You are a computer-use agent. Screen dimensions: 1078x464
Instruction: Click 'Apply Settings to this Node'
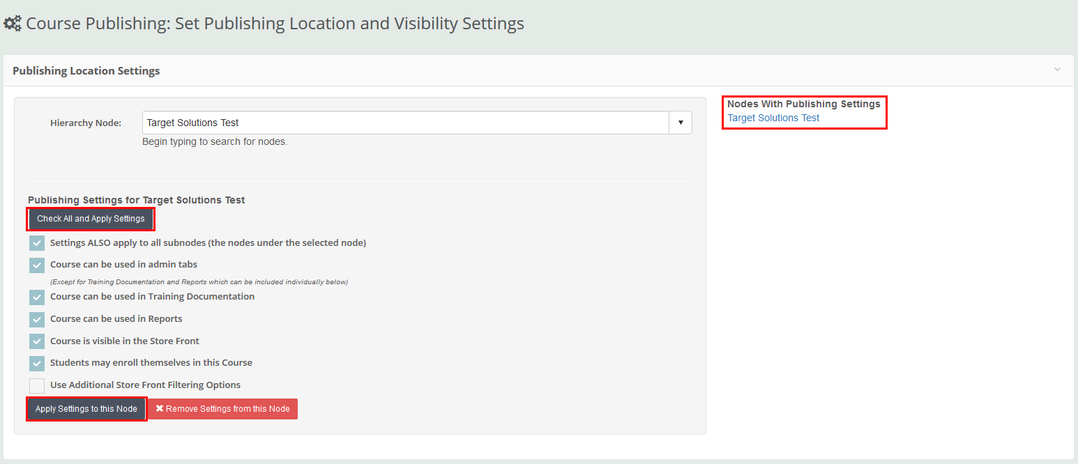pyautogui.click(x=86, y=408)
